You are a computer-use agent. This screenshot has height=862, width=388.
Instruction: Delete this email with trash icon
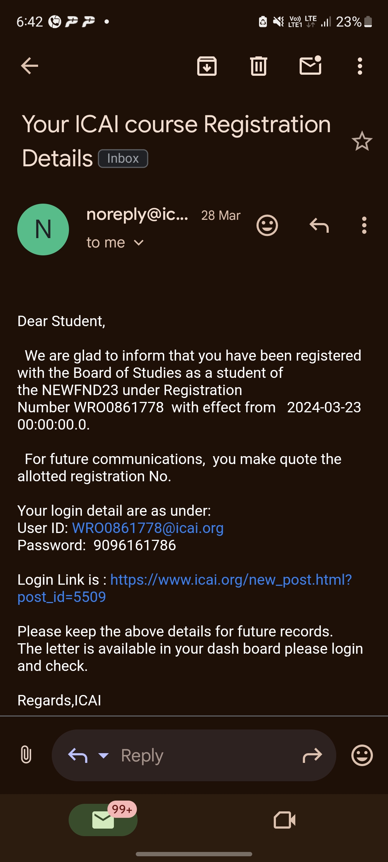point(259,66)
